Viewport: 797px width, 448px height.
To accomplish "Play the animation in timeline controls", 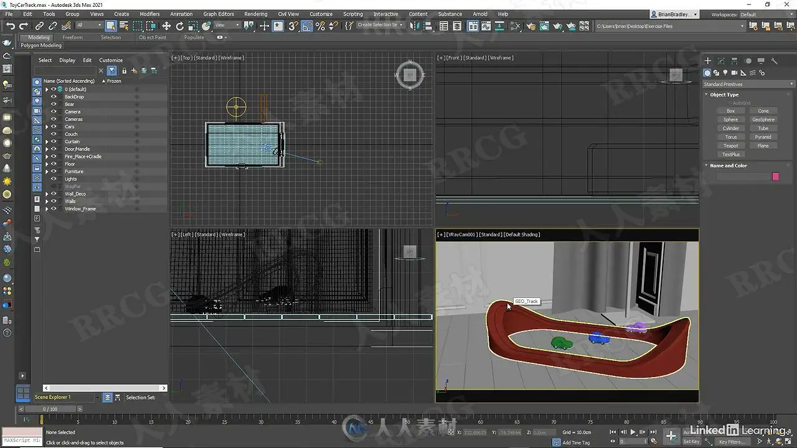I will [633, 432].
